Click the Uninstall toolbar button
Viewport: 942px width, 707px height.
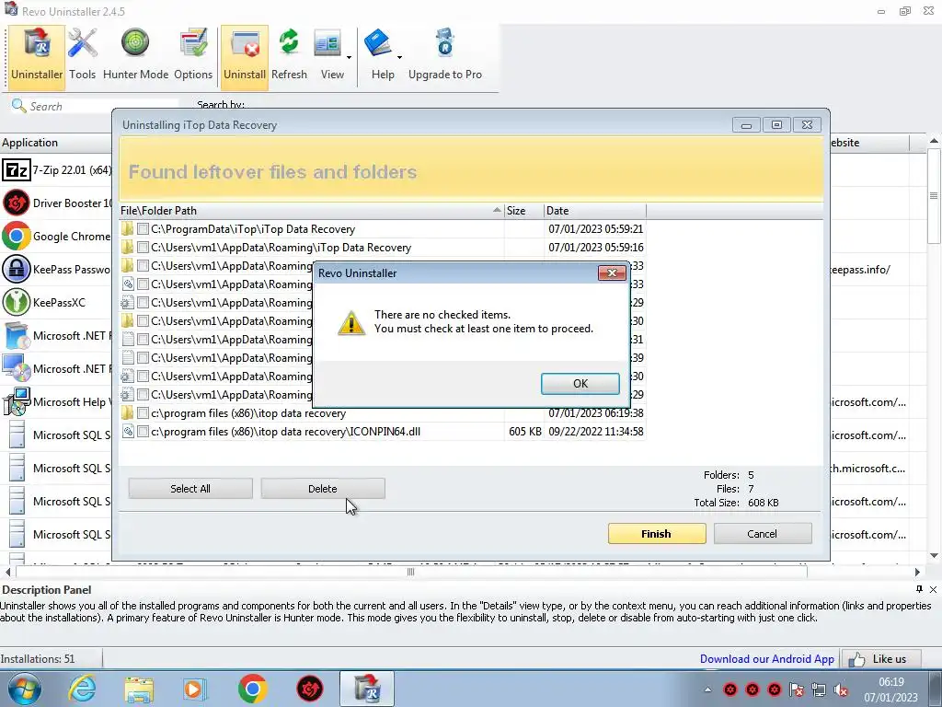pos(245,57)
